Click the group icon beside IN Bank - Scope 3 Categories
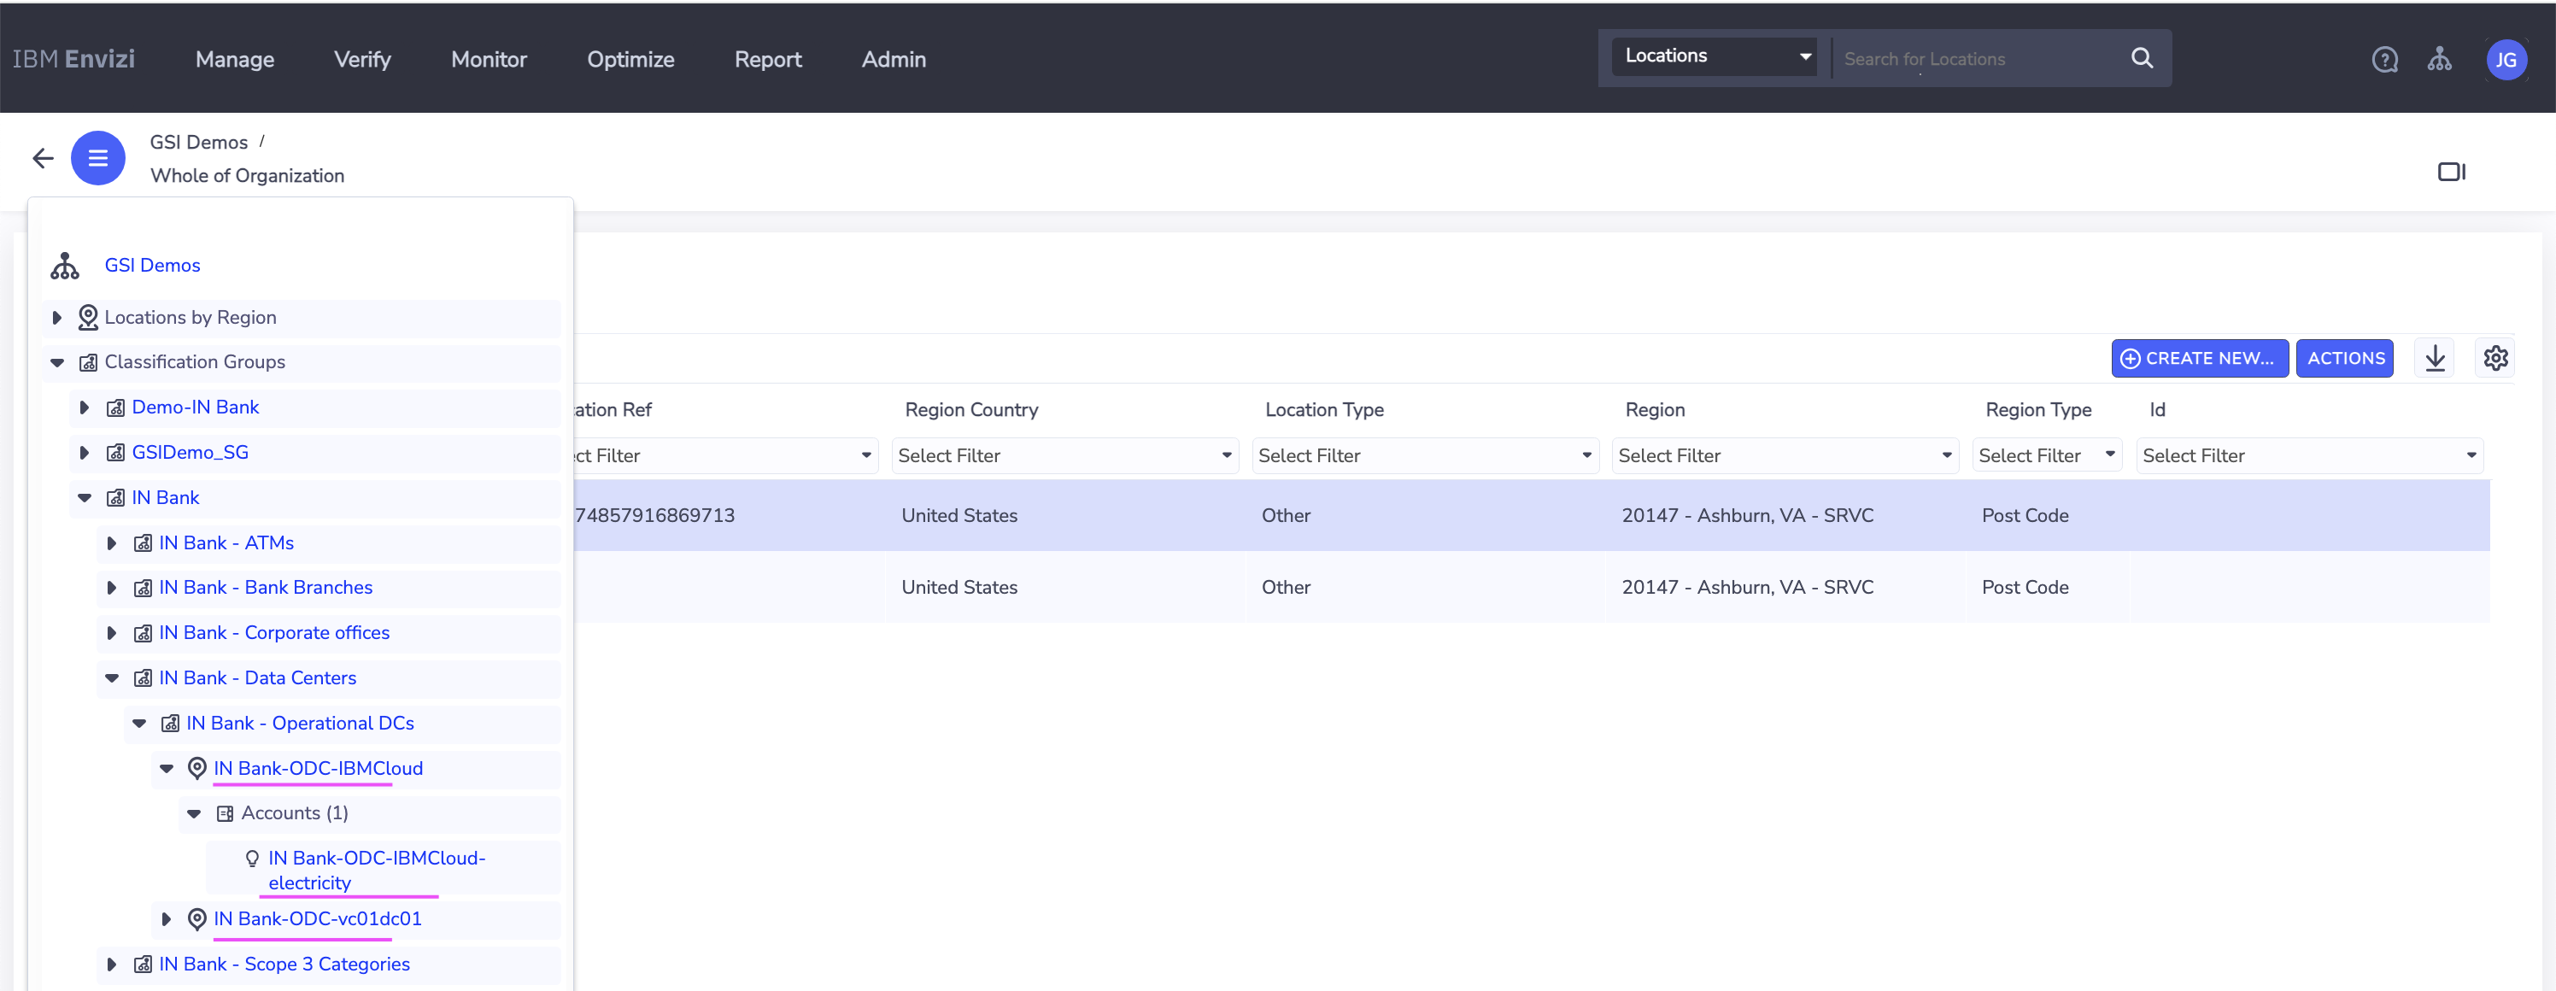This screenshot has width=2556, height=991. [x=143, y=965]
